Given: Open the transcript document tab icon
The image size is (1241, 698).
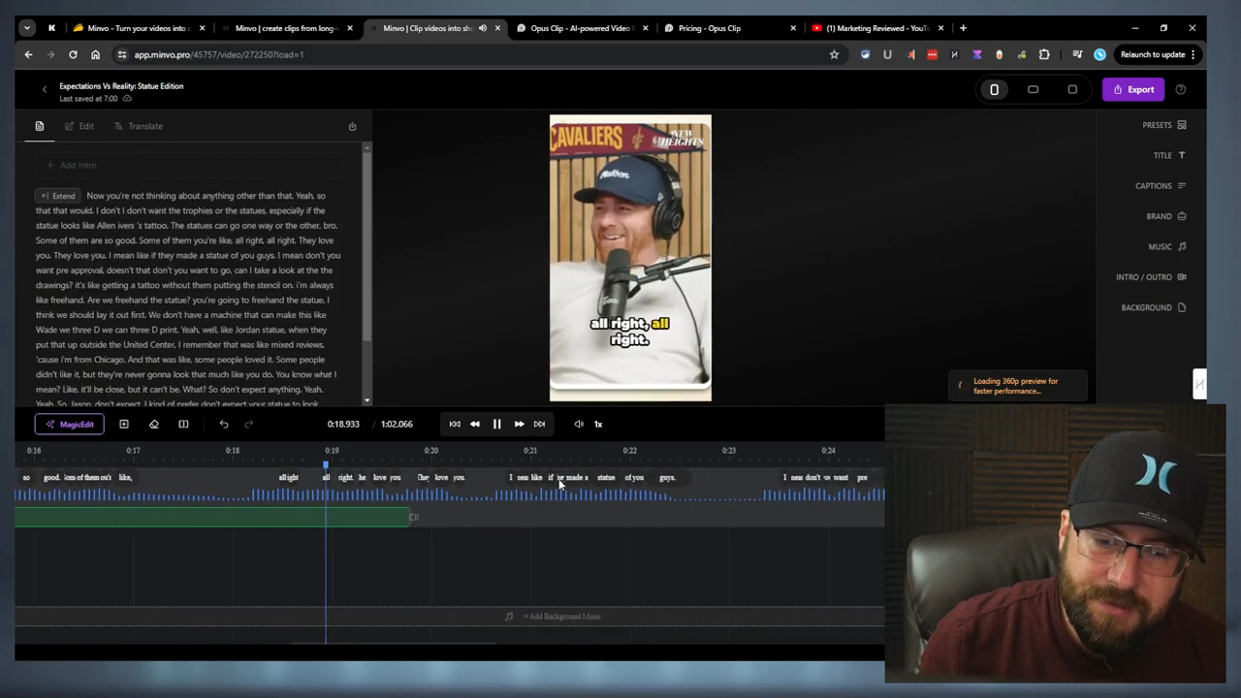Looking at the screenshot, I should [x=40, y=126].
